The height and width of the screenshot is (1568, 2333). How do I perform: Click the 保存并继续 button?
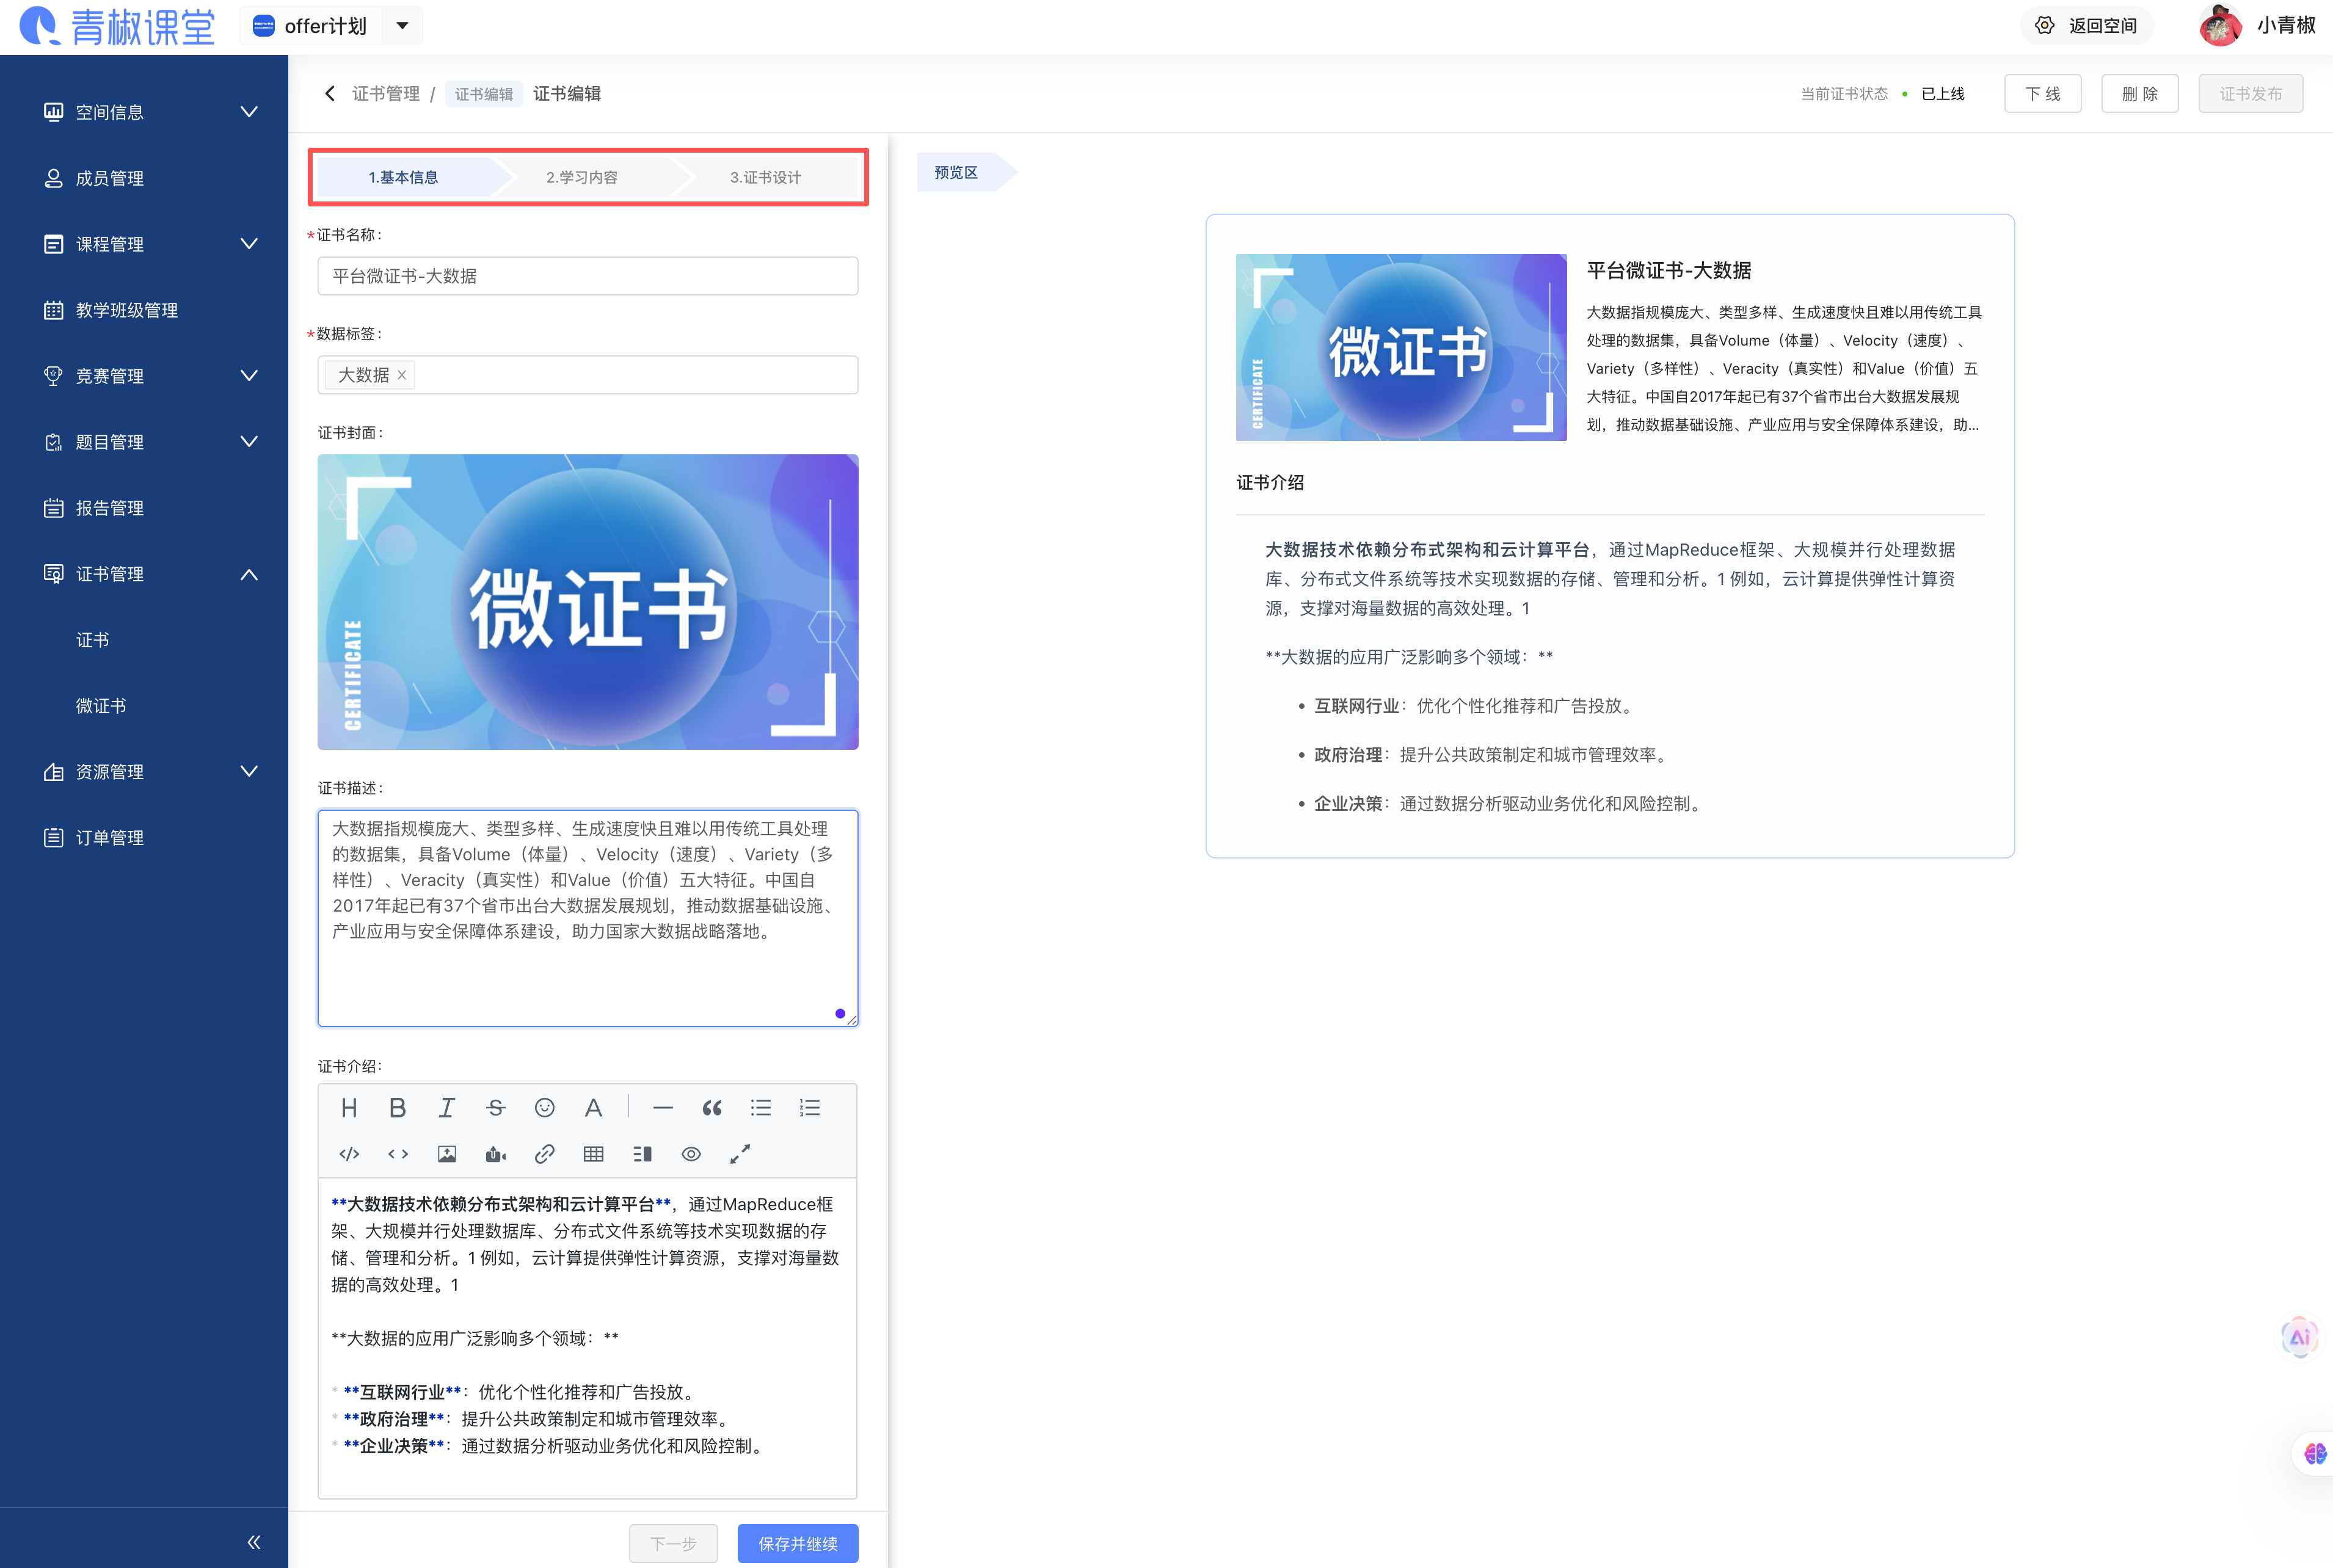[797, 1543]
